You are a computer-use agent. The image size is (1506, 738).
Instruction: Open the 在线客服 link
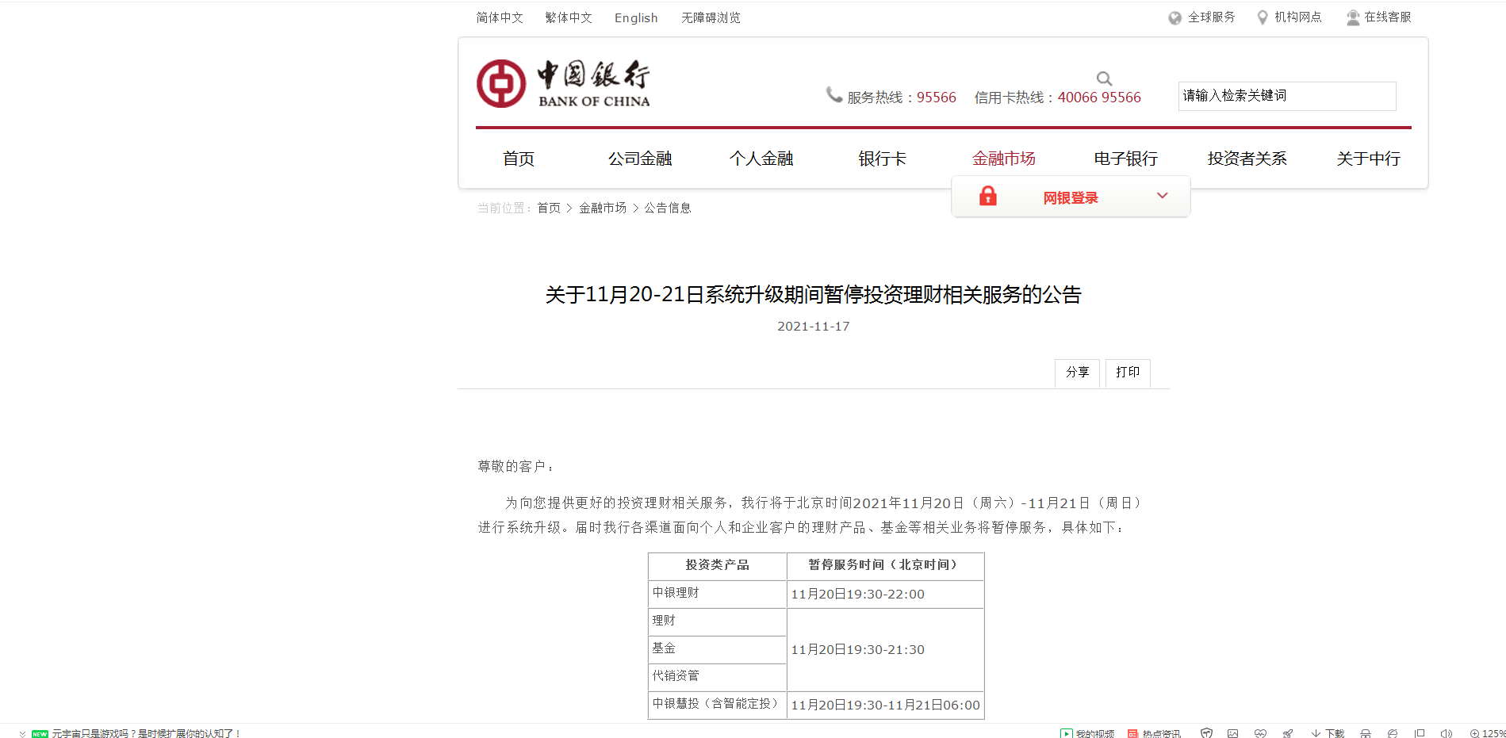click(1388, 17)
